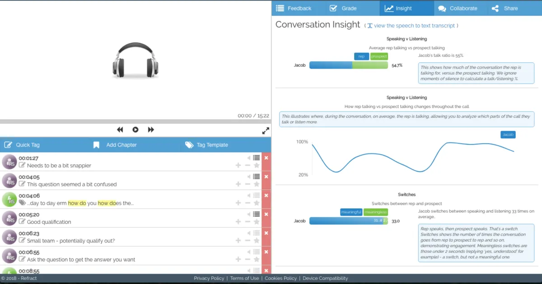Star the 'Needs to be a bit snappier' comment
The width and height of the screenshot is (542, 284).
257,165
